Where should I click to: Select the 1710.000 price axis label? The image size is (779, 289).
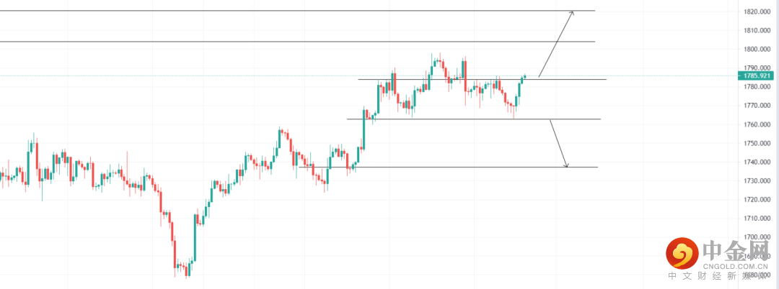pyautogui.click(x=757, y=219)
